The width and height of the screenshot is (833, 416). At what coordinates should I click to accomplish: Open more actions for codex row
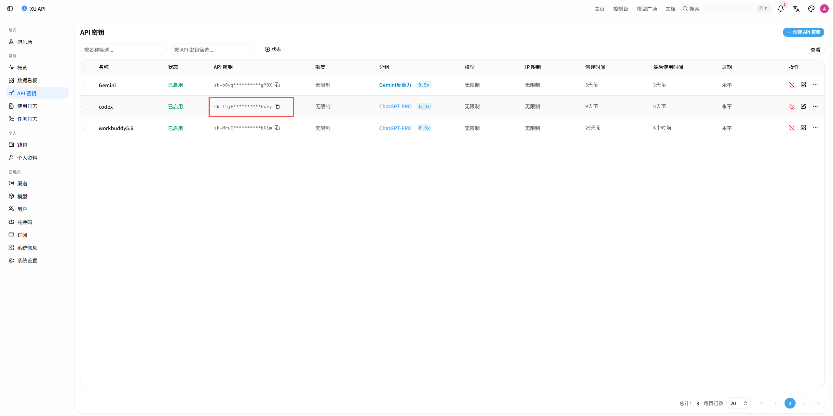click(x=815, y=106)
